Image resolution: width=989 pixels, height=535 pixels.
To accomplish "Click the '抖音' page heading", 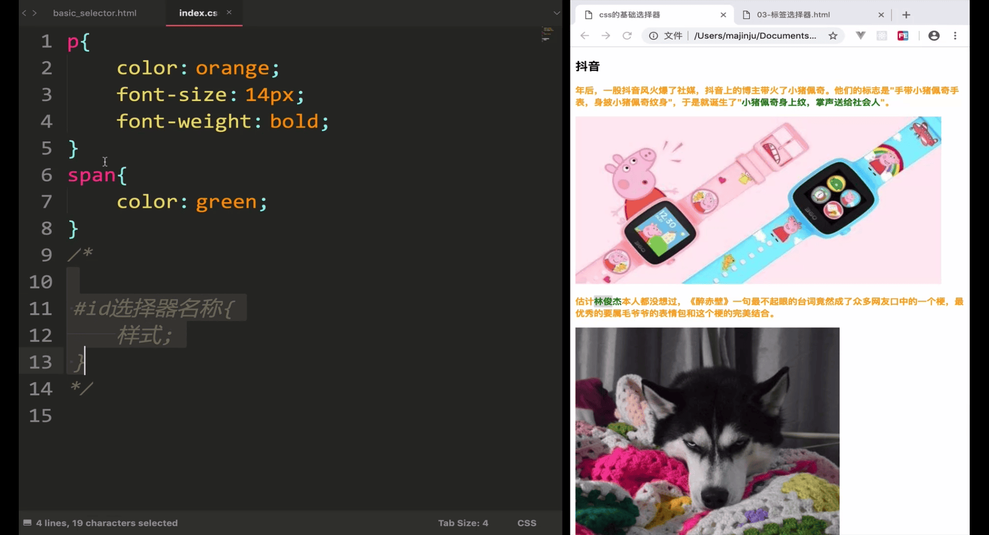I will click(587, 66).
